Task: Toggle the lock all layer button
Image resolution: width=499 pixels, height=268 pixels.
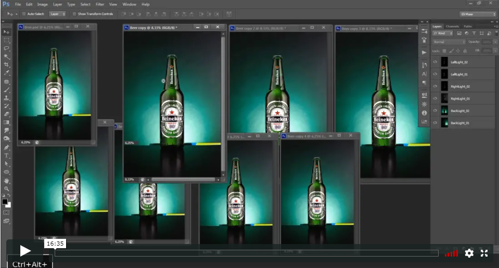Action: 465,51
